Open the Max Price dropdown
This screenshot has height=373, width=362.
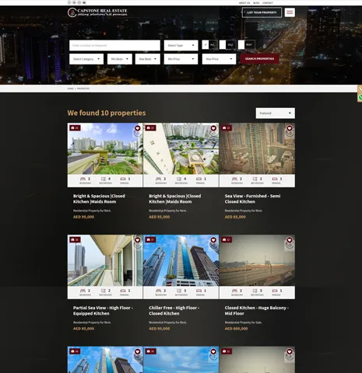pyautogui.click(x=220, y=59)
